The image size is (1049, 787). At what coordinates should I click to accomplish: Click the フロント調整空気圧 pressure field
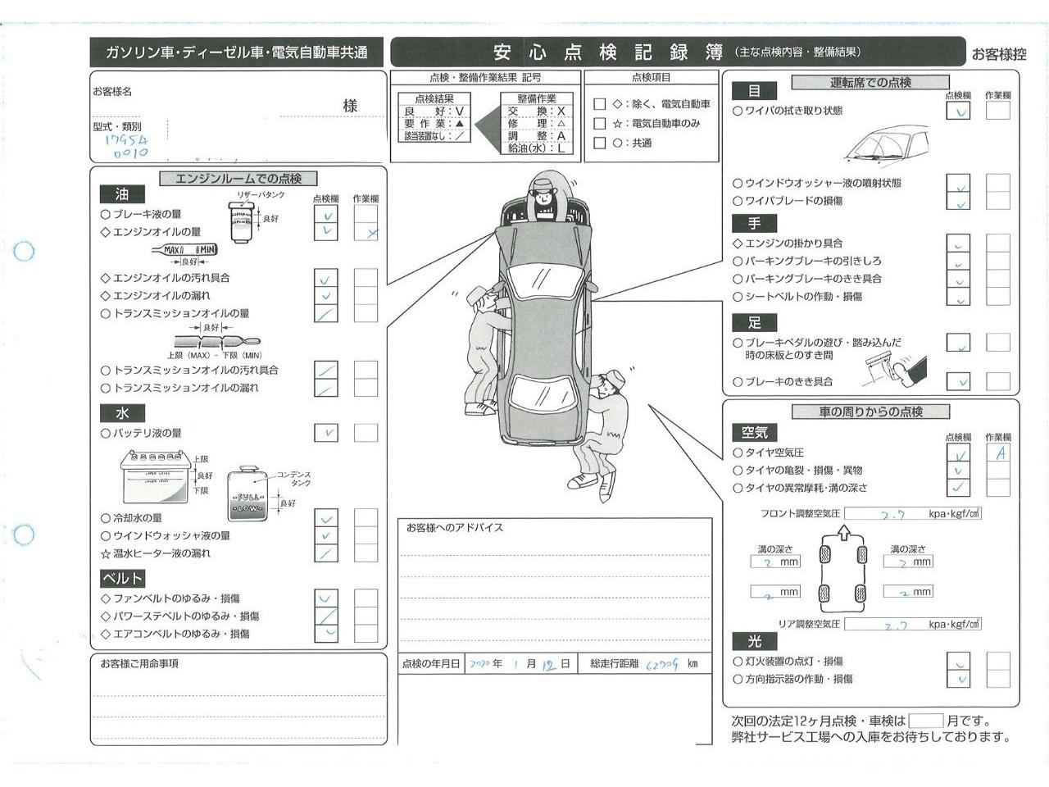(913, 514)
